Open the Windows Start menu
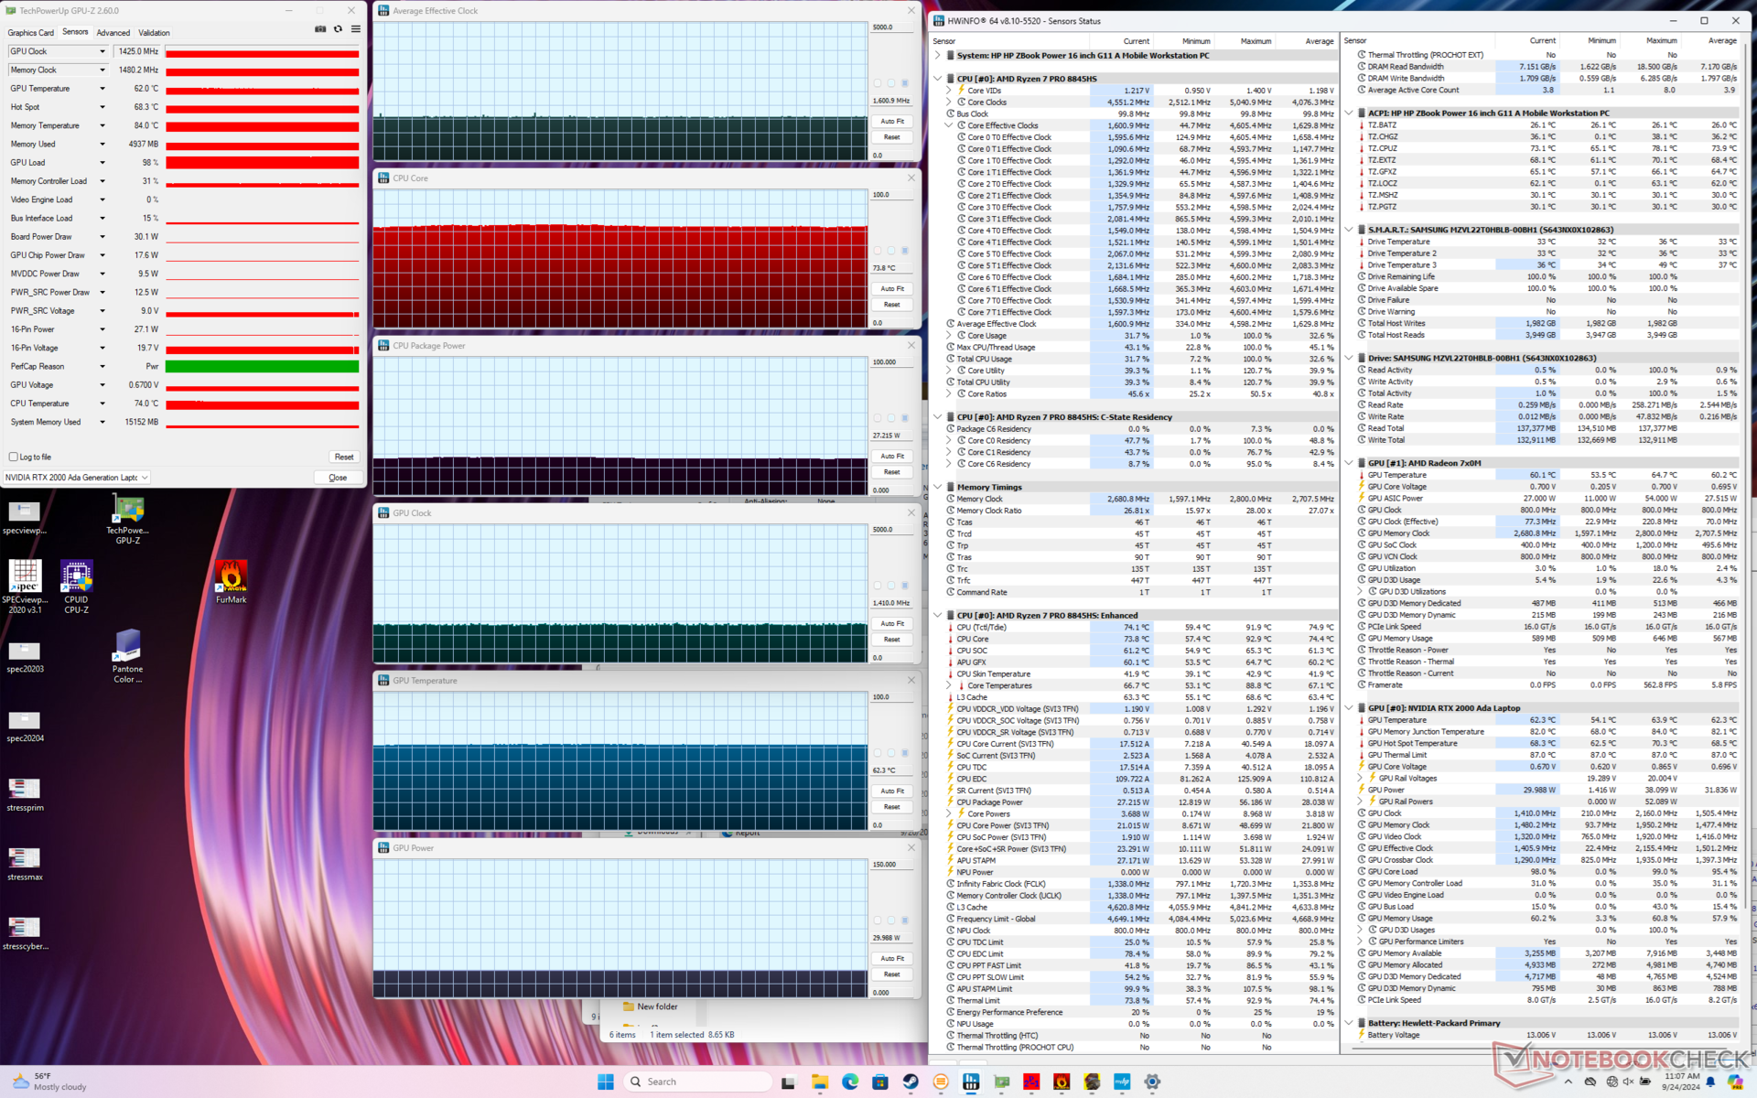 pyautogui.click(x=606, y=1082)
